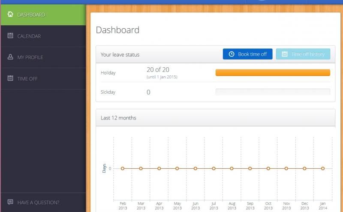Click the Sickday row label
The width and height of the screenshot is (343, 212).
tap(108, 92)
